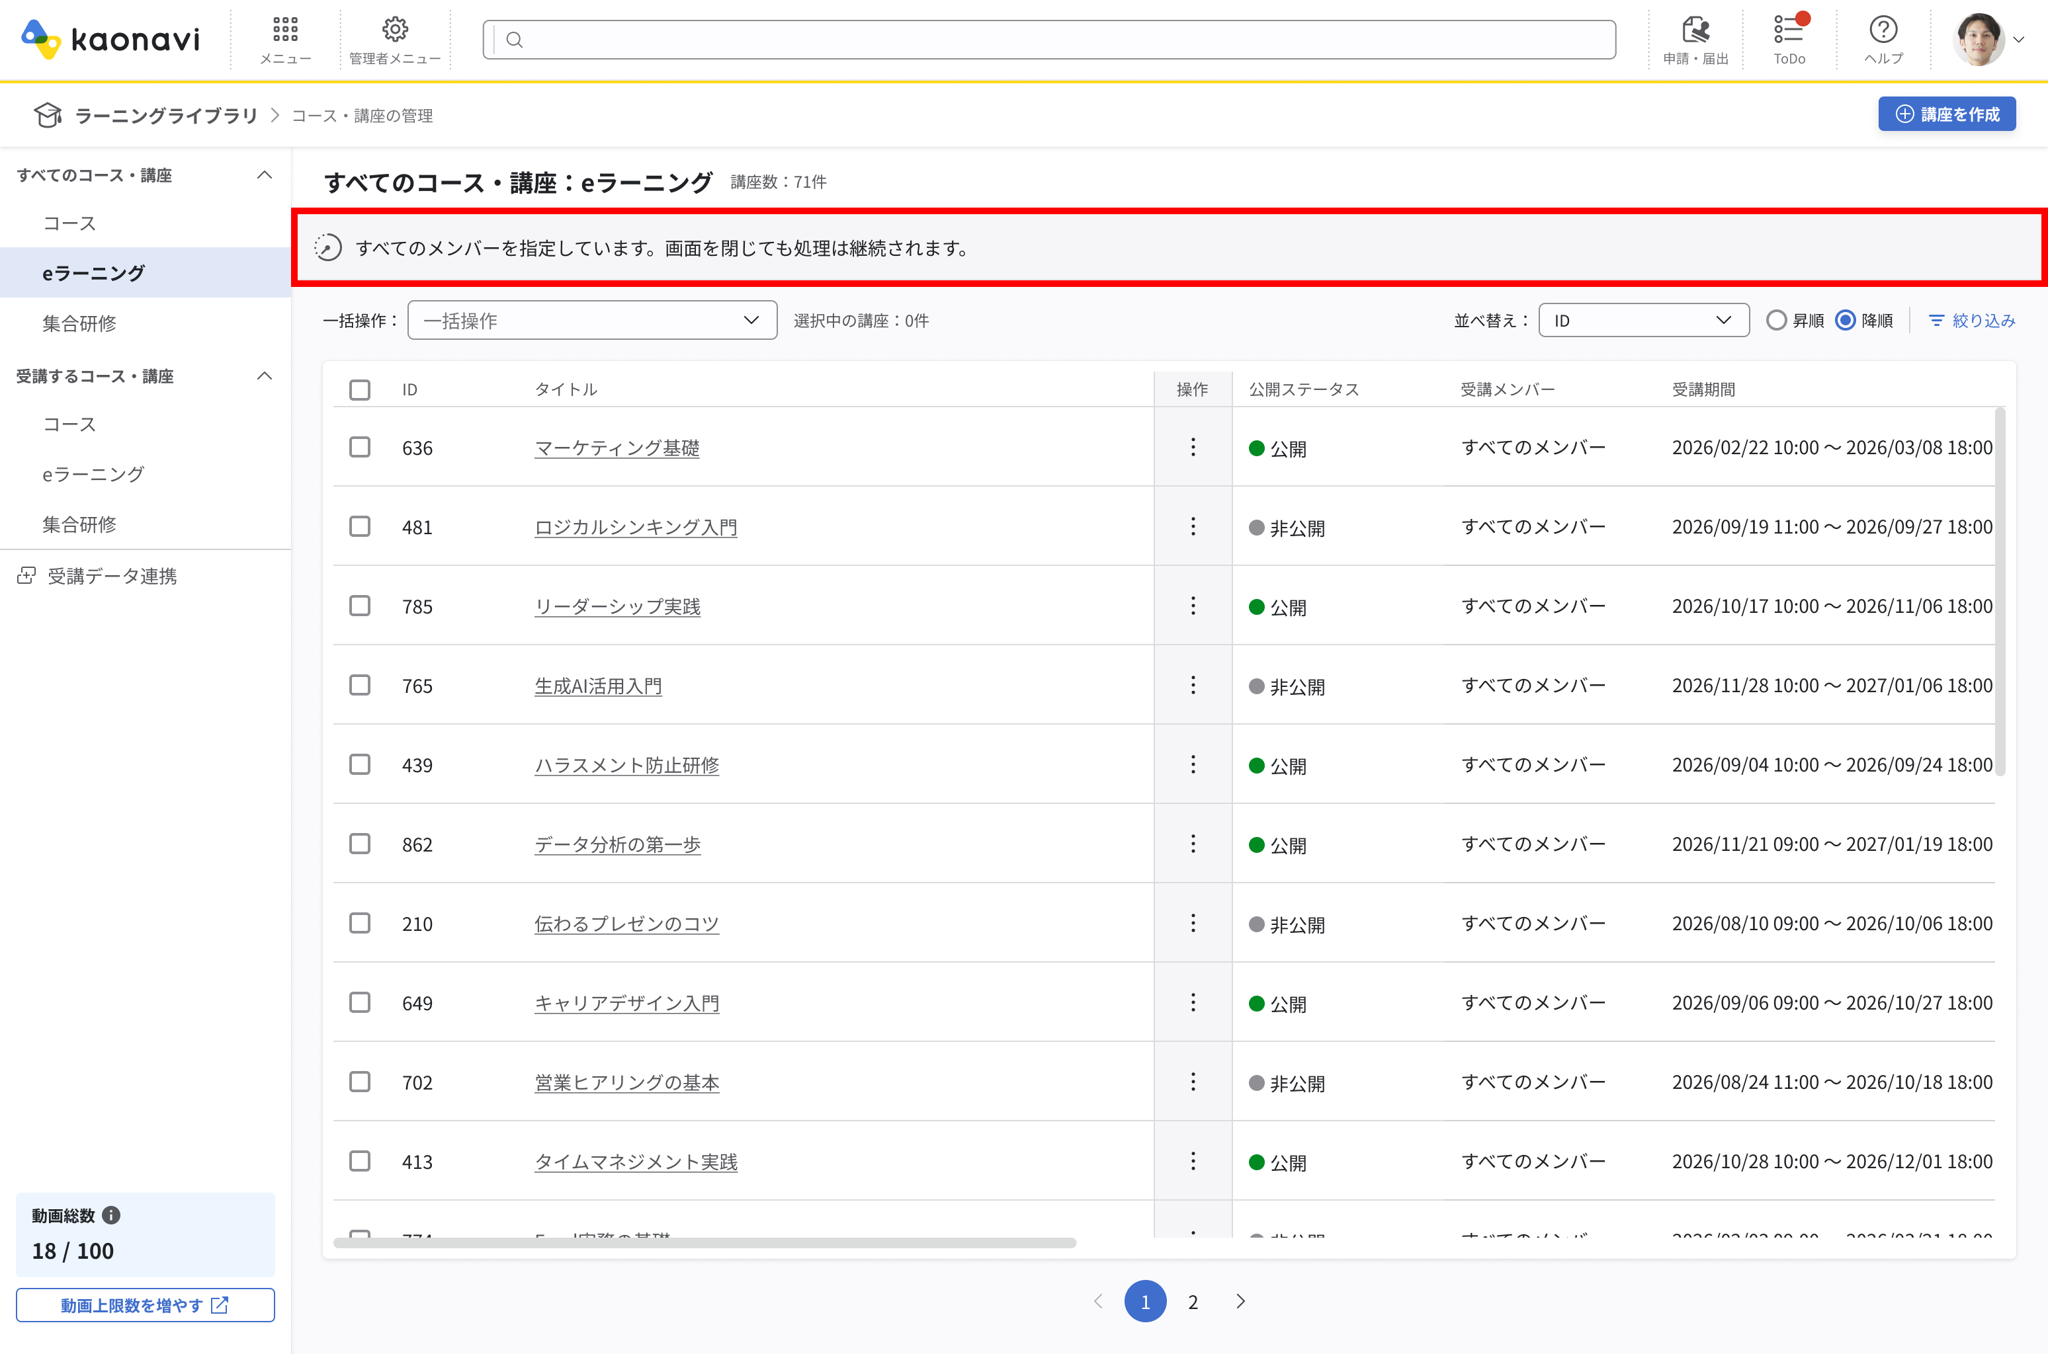Screen dimensions: 2048x1354
Task: Check the box for course ID 481
Action: coord(359,527)
